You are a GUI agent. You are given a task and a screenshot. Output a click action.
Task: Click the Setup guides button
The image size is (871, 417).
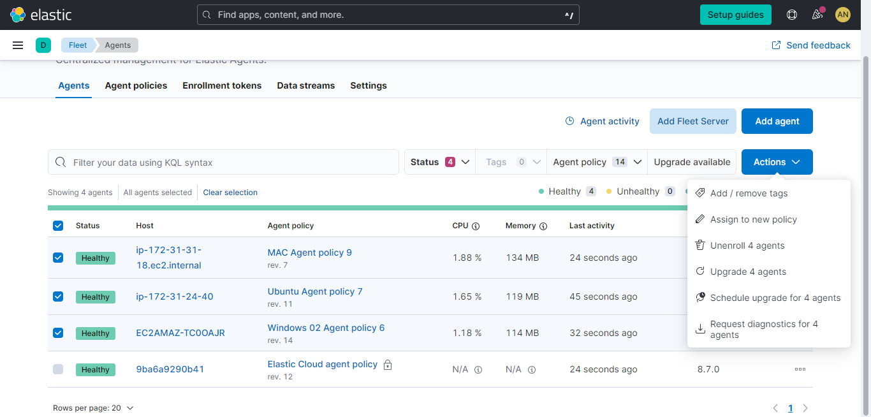click(x=735, y=15)
